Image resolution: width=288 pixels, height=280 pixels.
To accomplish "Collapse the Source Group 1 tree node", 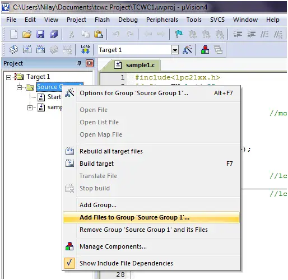I will (19, 87).
